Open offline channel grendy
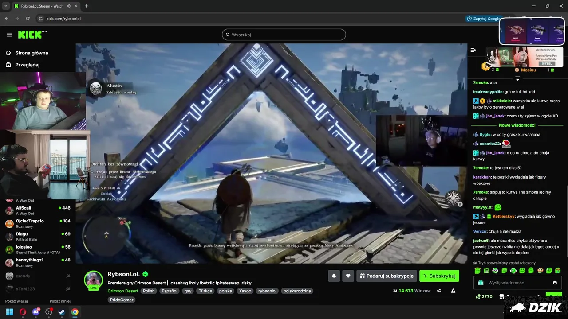Screen dimensions: 568x319 coord(38,276)
